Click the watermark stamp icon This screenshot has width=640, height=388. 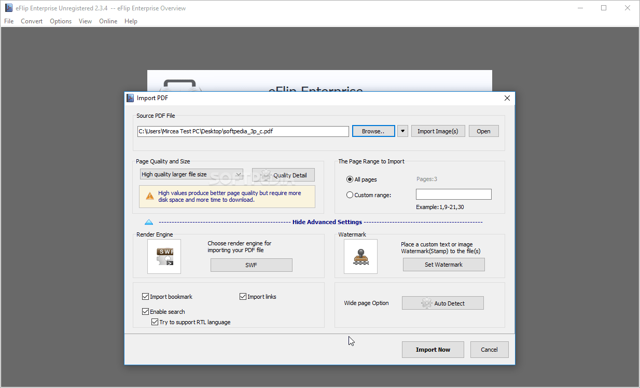pyautogui.click(x=360, y=256)
